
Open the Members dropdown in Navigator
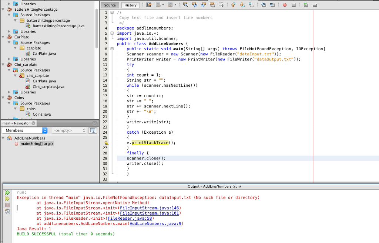(25, 130)
